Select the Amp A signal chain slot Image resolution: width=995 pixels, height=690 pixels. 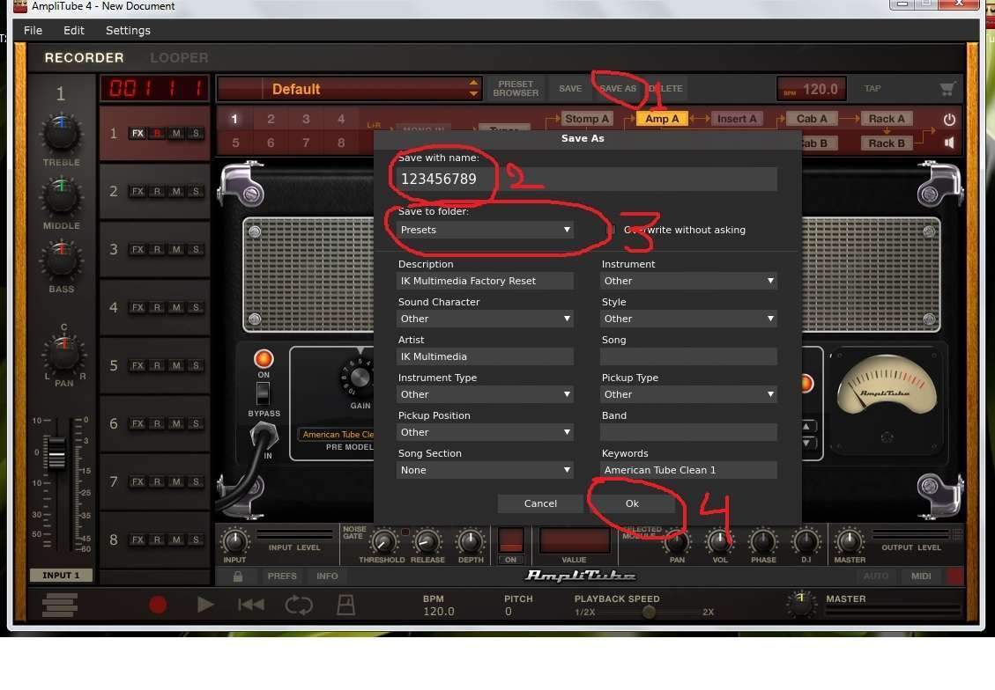662,119
